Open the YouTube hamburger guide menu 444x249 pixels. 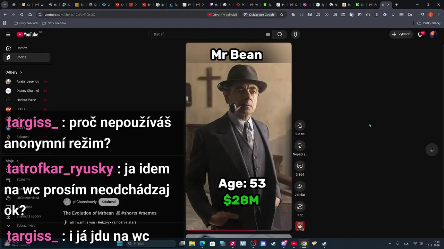click(x=8, y=34)
